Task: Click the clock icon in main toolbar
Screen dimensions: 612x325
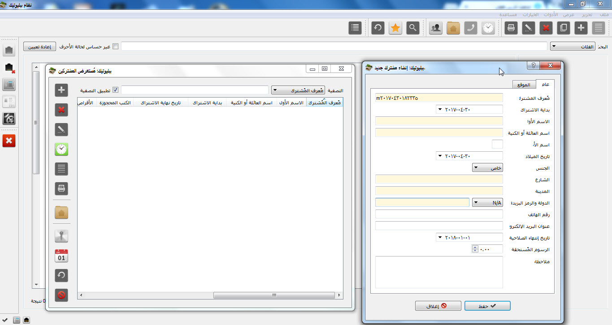Action: coord(488,28)
